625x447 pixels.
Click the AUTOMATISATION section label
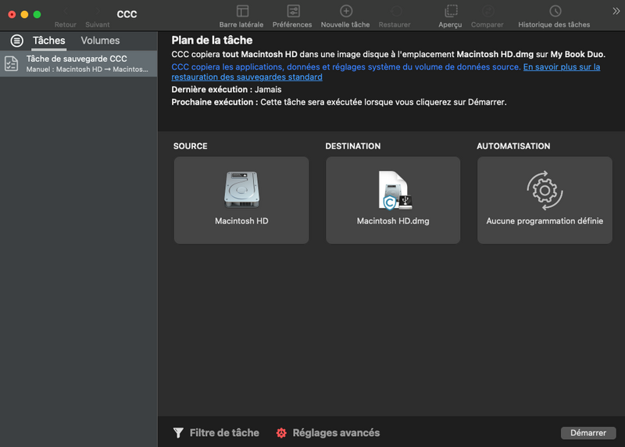tap(513, 146)
